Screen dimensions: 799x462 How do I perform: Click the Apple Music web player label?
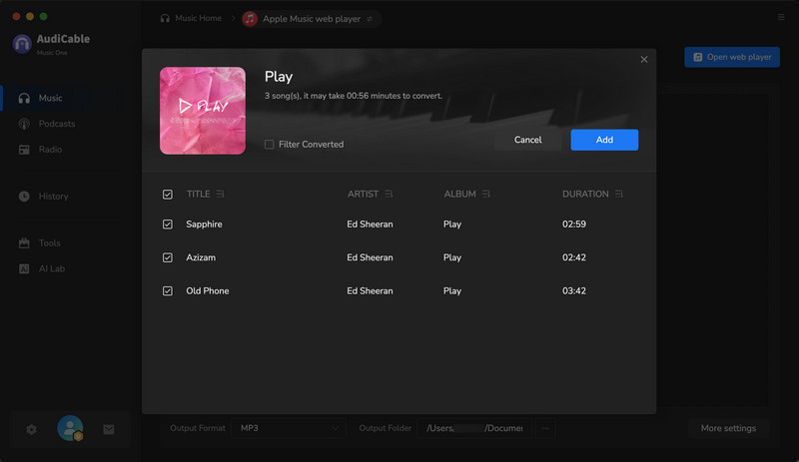312,19
